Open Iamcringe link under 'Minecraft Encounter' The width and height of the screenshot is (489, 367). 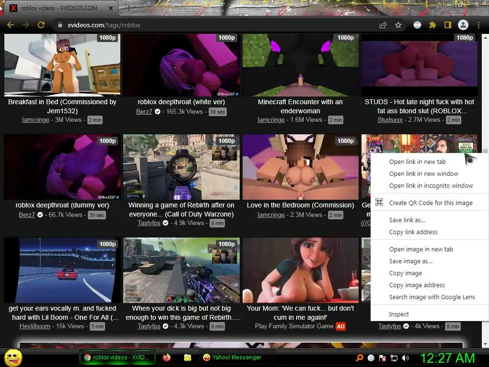[x=271, y=120]
